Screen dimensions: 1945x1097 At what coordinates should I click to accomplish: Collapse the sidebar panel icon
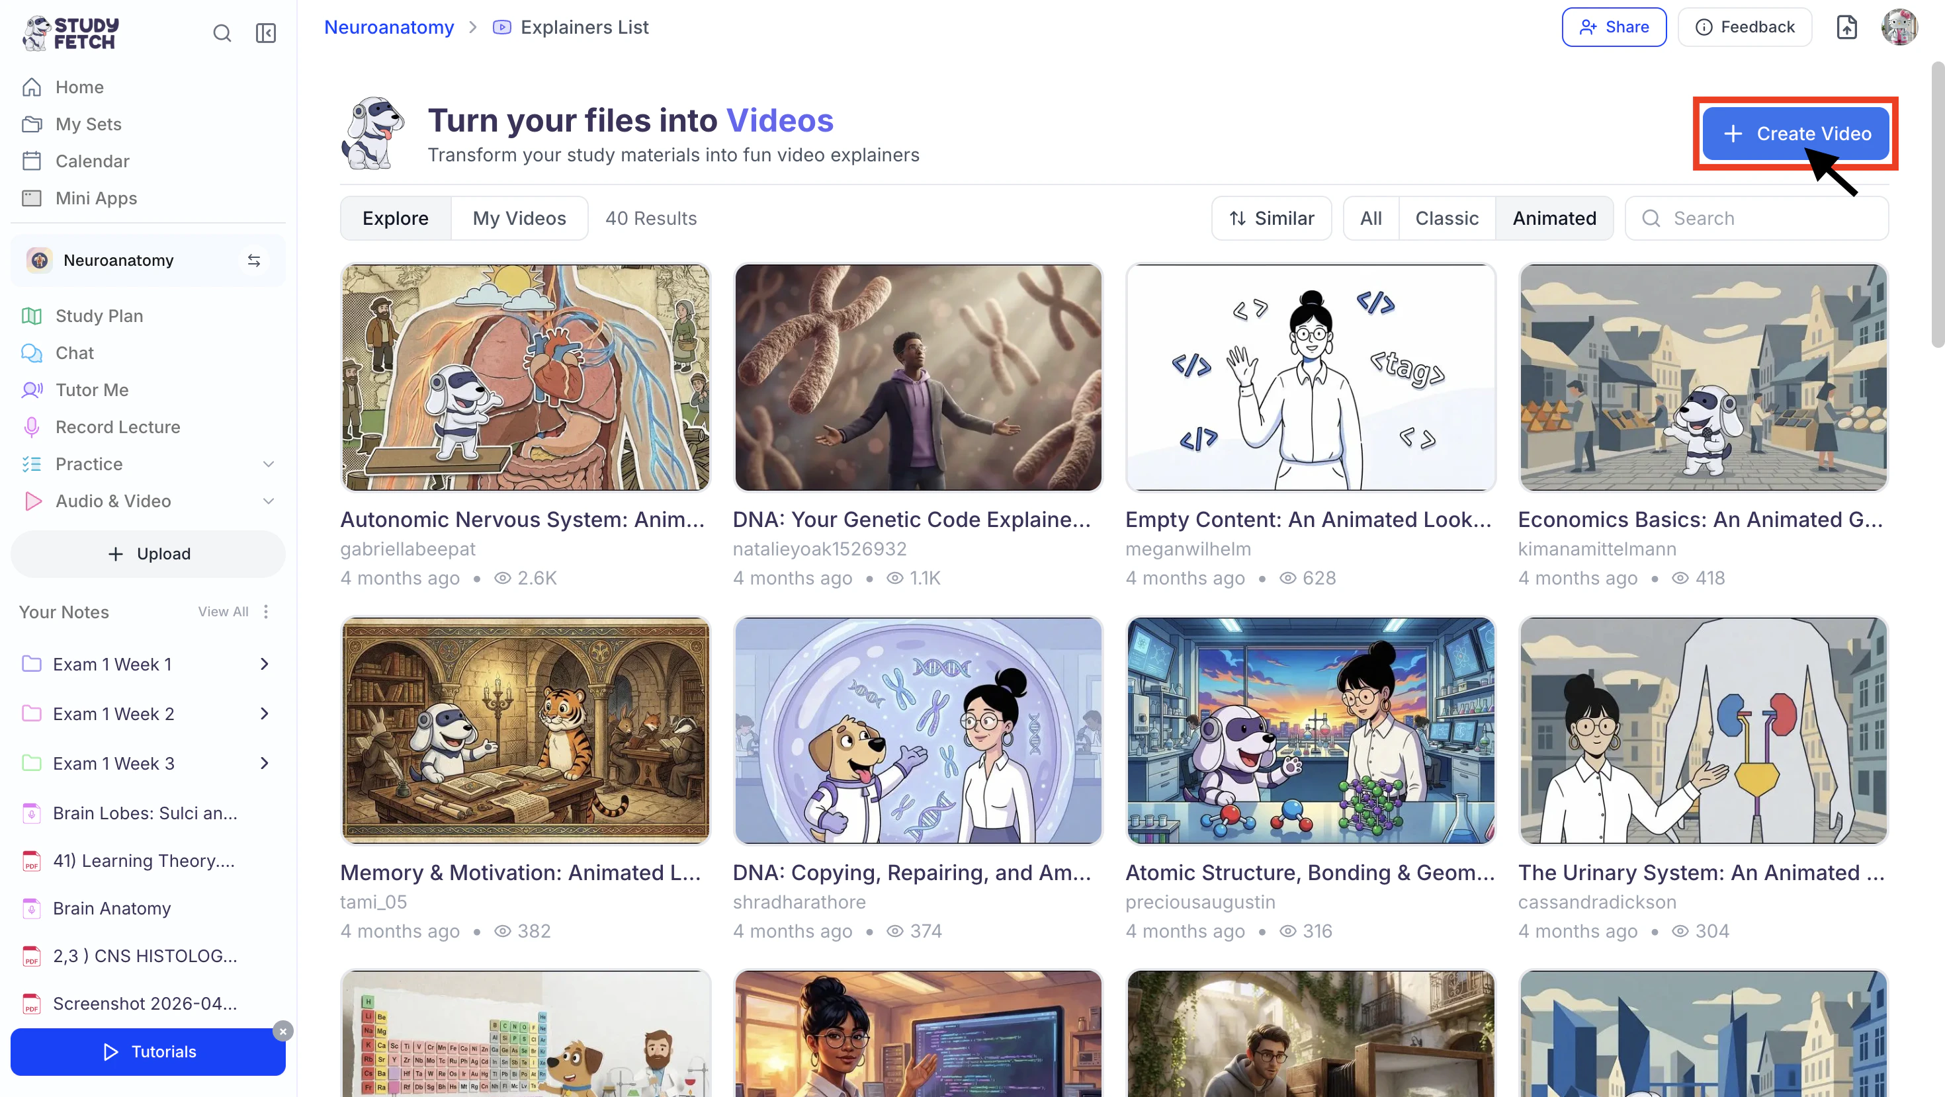tap(266, 33)
